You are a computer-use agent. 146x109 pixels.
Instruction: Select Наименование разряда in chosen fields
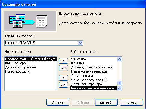point(94,71)
